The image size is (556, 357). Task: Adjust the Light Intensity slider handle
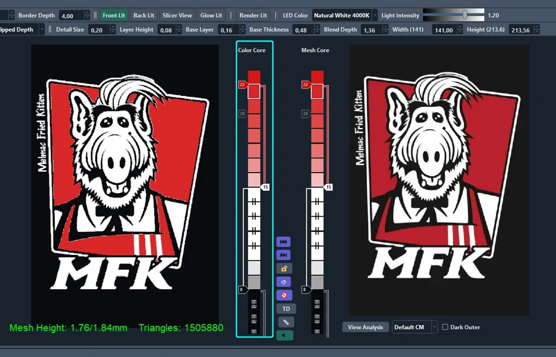tap(464, 14)
